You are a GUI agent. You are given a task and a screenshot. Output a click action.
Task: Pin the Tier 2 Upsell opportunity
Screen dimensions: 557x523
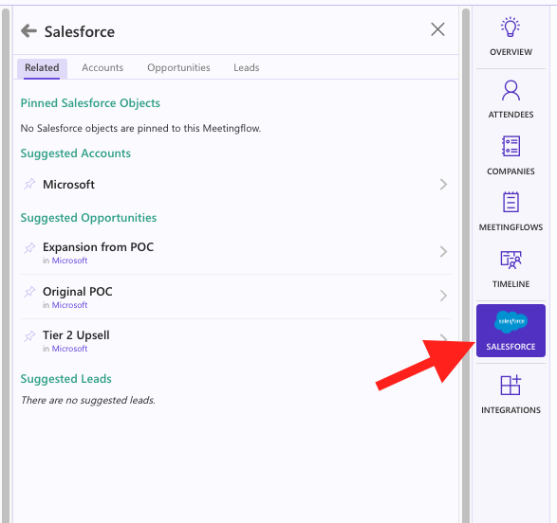coord(29,335)
